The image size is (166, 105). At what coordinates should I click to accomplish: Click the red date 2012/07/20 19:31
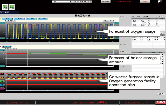pos(124,2)
